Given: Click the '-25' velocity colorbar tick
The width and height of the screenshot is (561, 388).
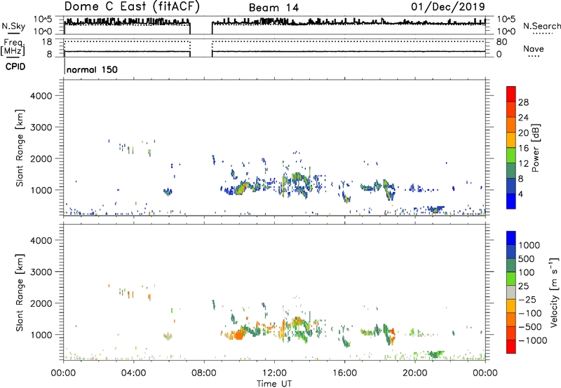Looking at the screenshot, I should (x=527, y=300).
